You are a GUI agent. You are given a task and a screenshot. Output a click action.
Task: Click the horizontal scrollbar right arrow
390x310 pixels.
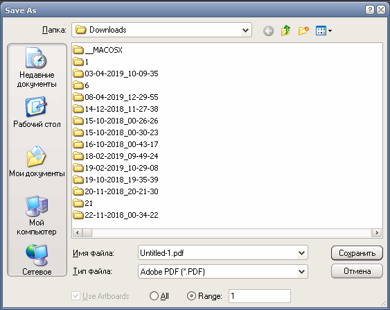tap(377, 232)
